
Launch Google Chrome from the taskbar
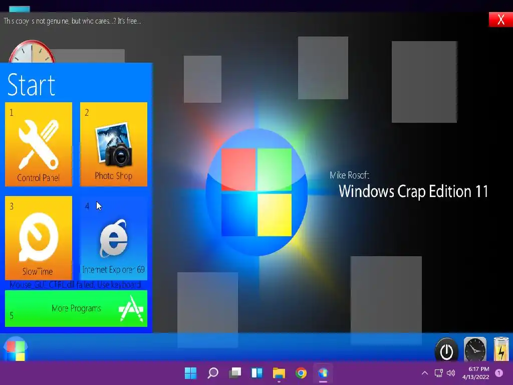(301, 373)
